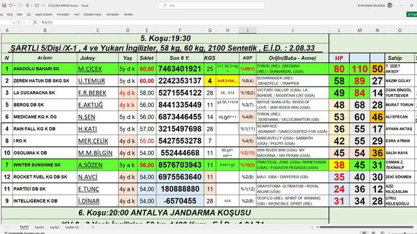Select cell LA CUCARACHA SK
Screen dimensions: 417x234
click(x=45, y=93)
